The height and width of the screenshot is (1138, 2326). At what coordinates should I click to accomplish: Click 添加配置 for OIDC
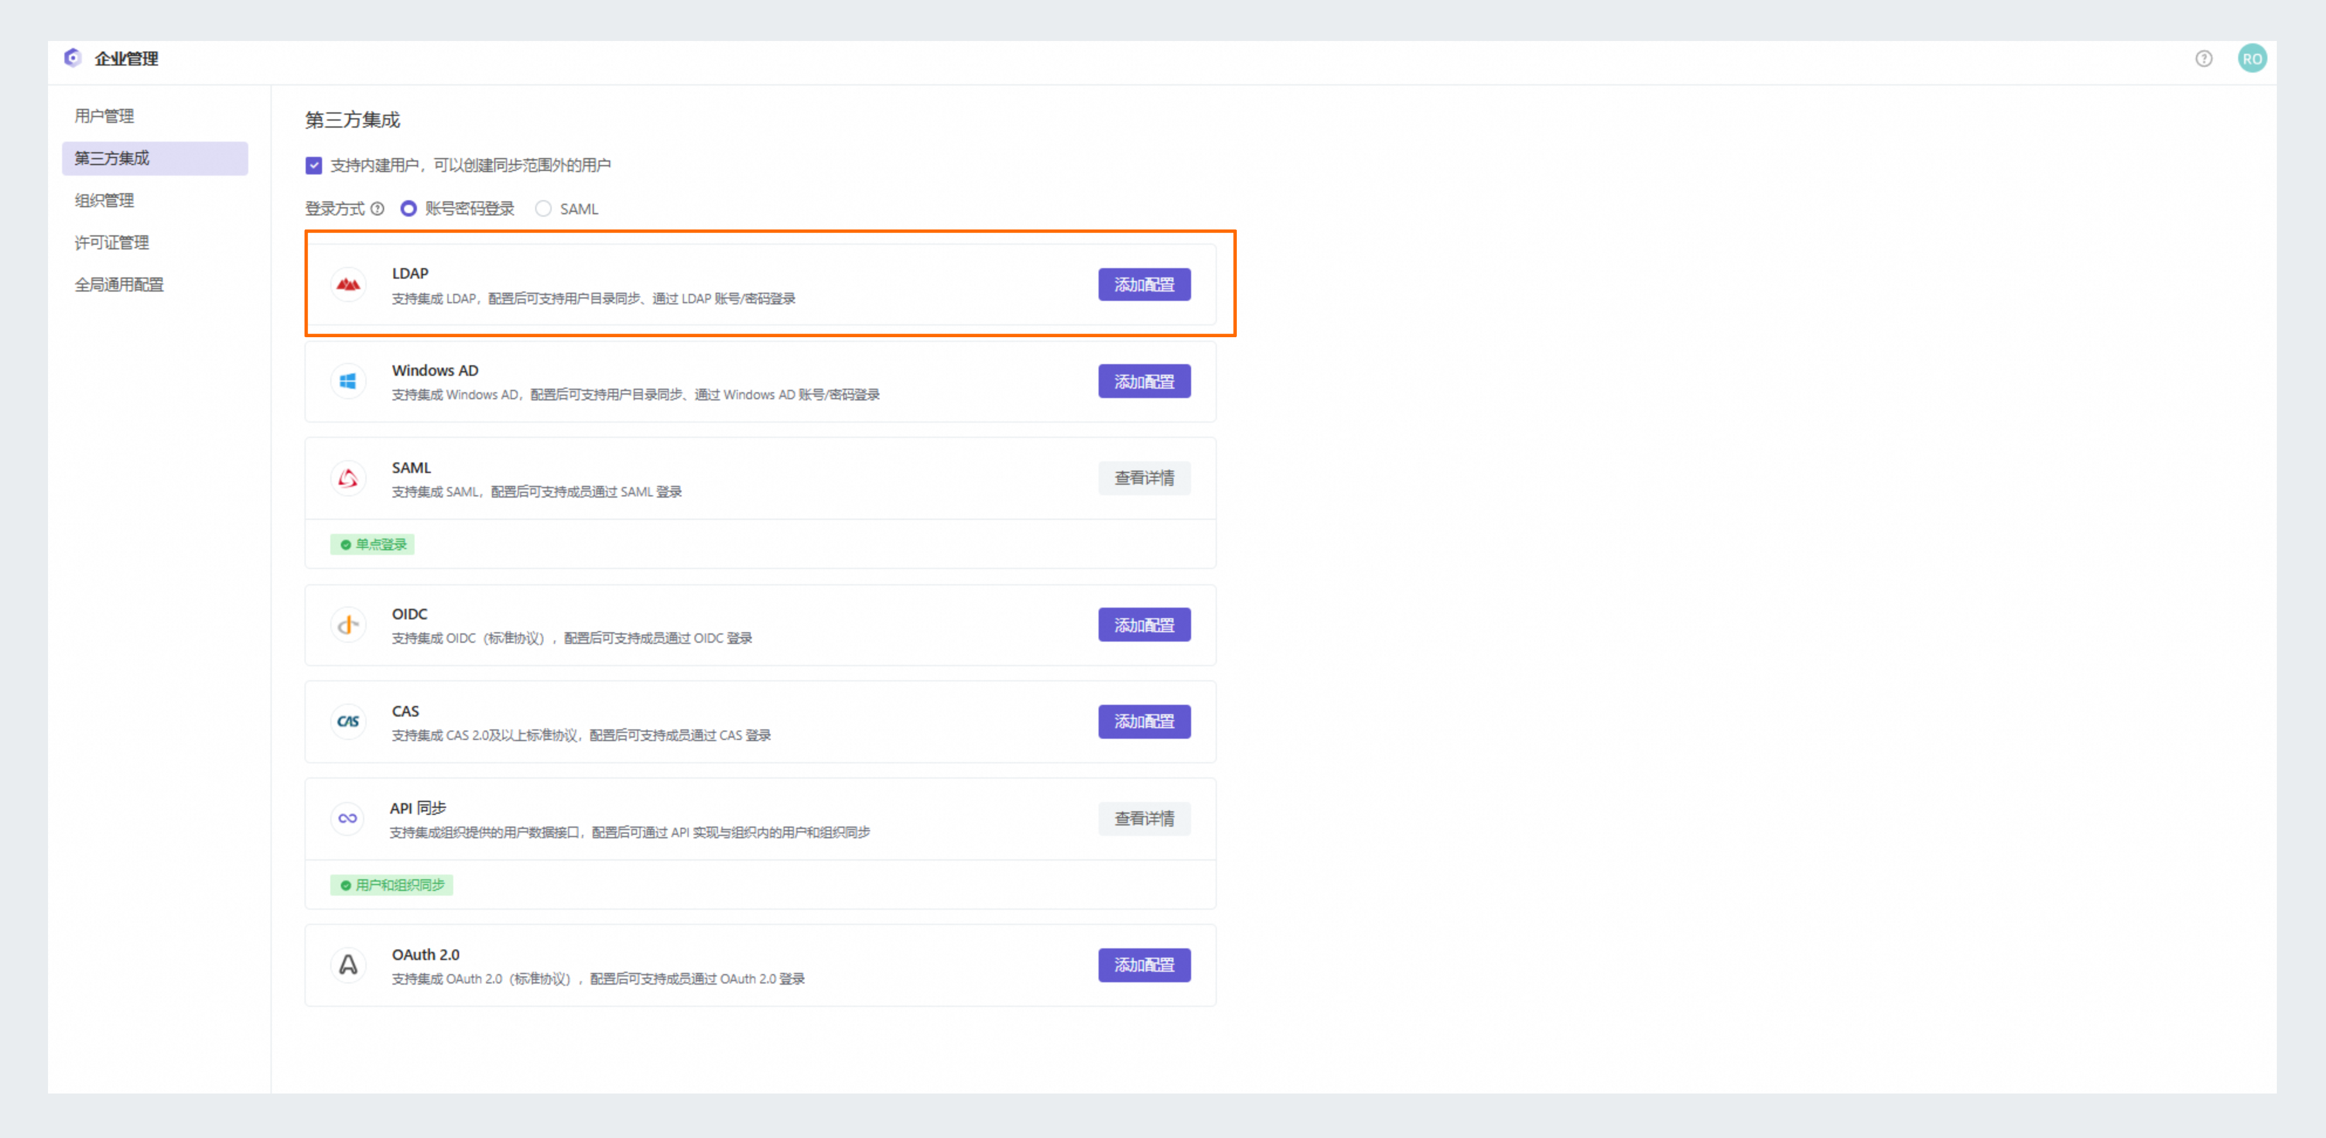[1144, 625]
